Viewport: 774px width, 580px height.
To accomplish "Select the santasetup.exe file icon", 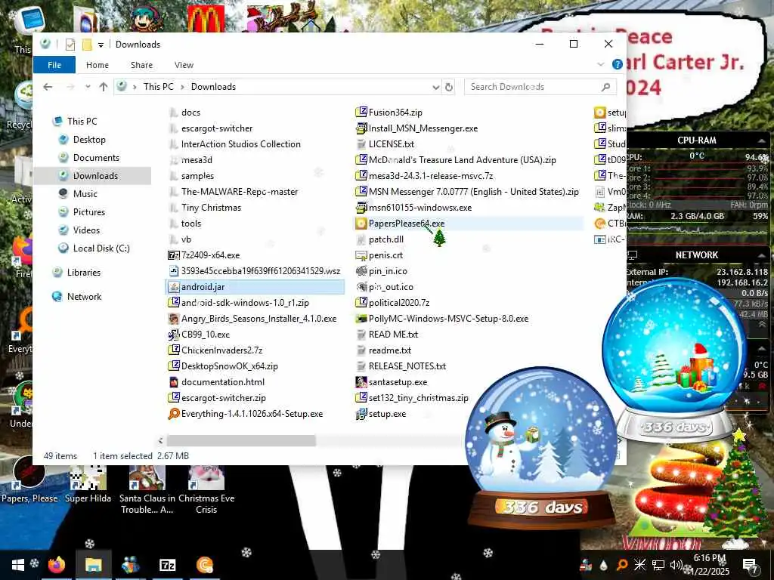I will (x=361, y=382).
